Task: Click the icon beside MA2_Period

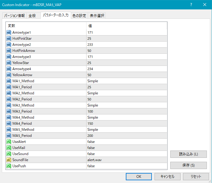Action: [9, 99]
